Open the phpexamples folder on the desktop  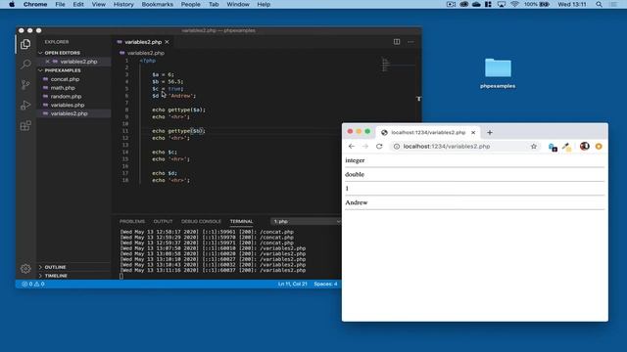(498, 73)
